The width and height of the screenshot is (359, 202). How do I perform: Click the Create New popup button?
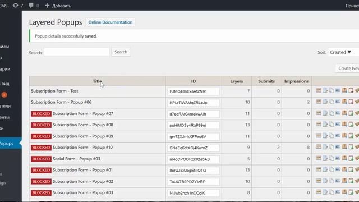point(347,68)
